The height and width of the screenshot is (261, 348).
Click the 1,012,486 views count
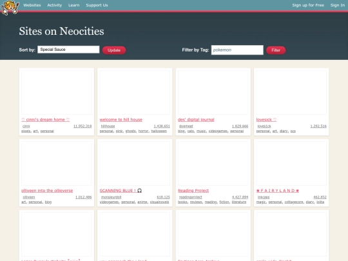coord(83,197)
